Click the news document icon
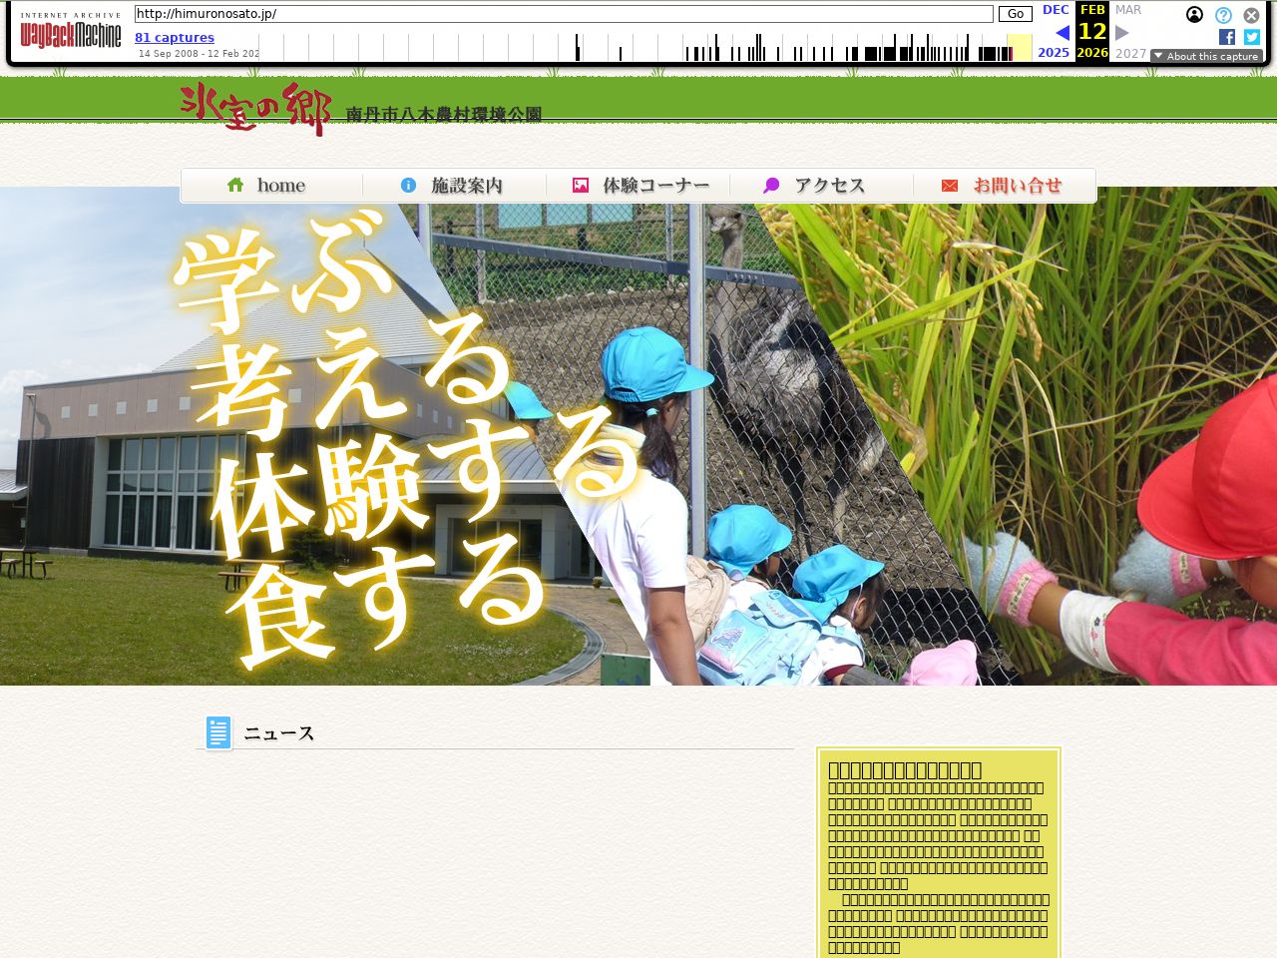The height and width of the screenshot is (958, 1277). [x=218, y=732]
